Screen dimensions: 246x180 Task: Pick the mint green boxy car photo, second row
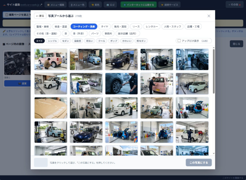tap(192, 84)
